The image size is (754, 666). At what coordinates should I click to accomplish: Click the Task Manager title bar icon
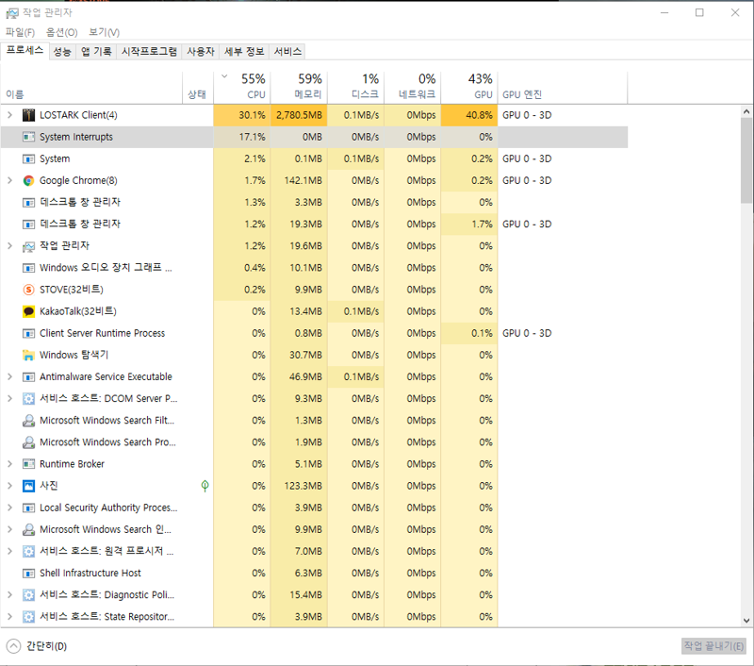coord(12,13)
